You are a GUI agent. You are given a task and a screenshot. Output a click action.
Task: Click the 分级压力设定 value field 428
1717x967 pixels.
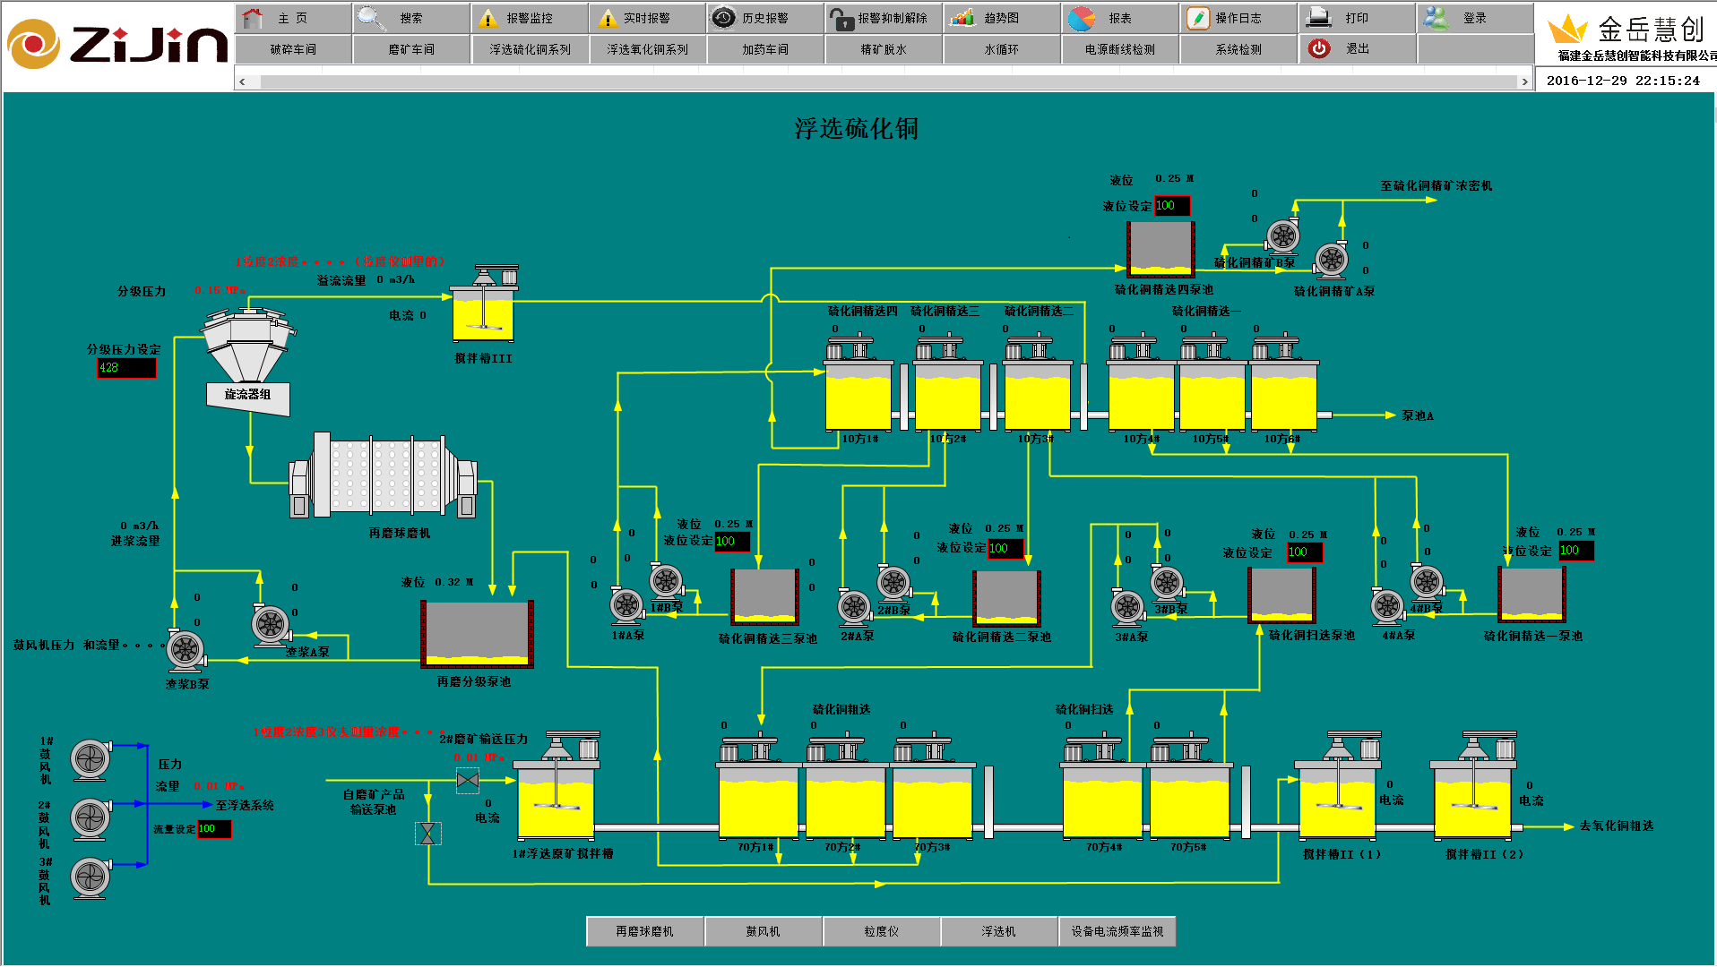pyautogui.click(x=126, y=368)
